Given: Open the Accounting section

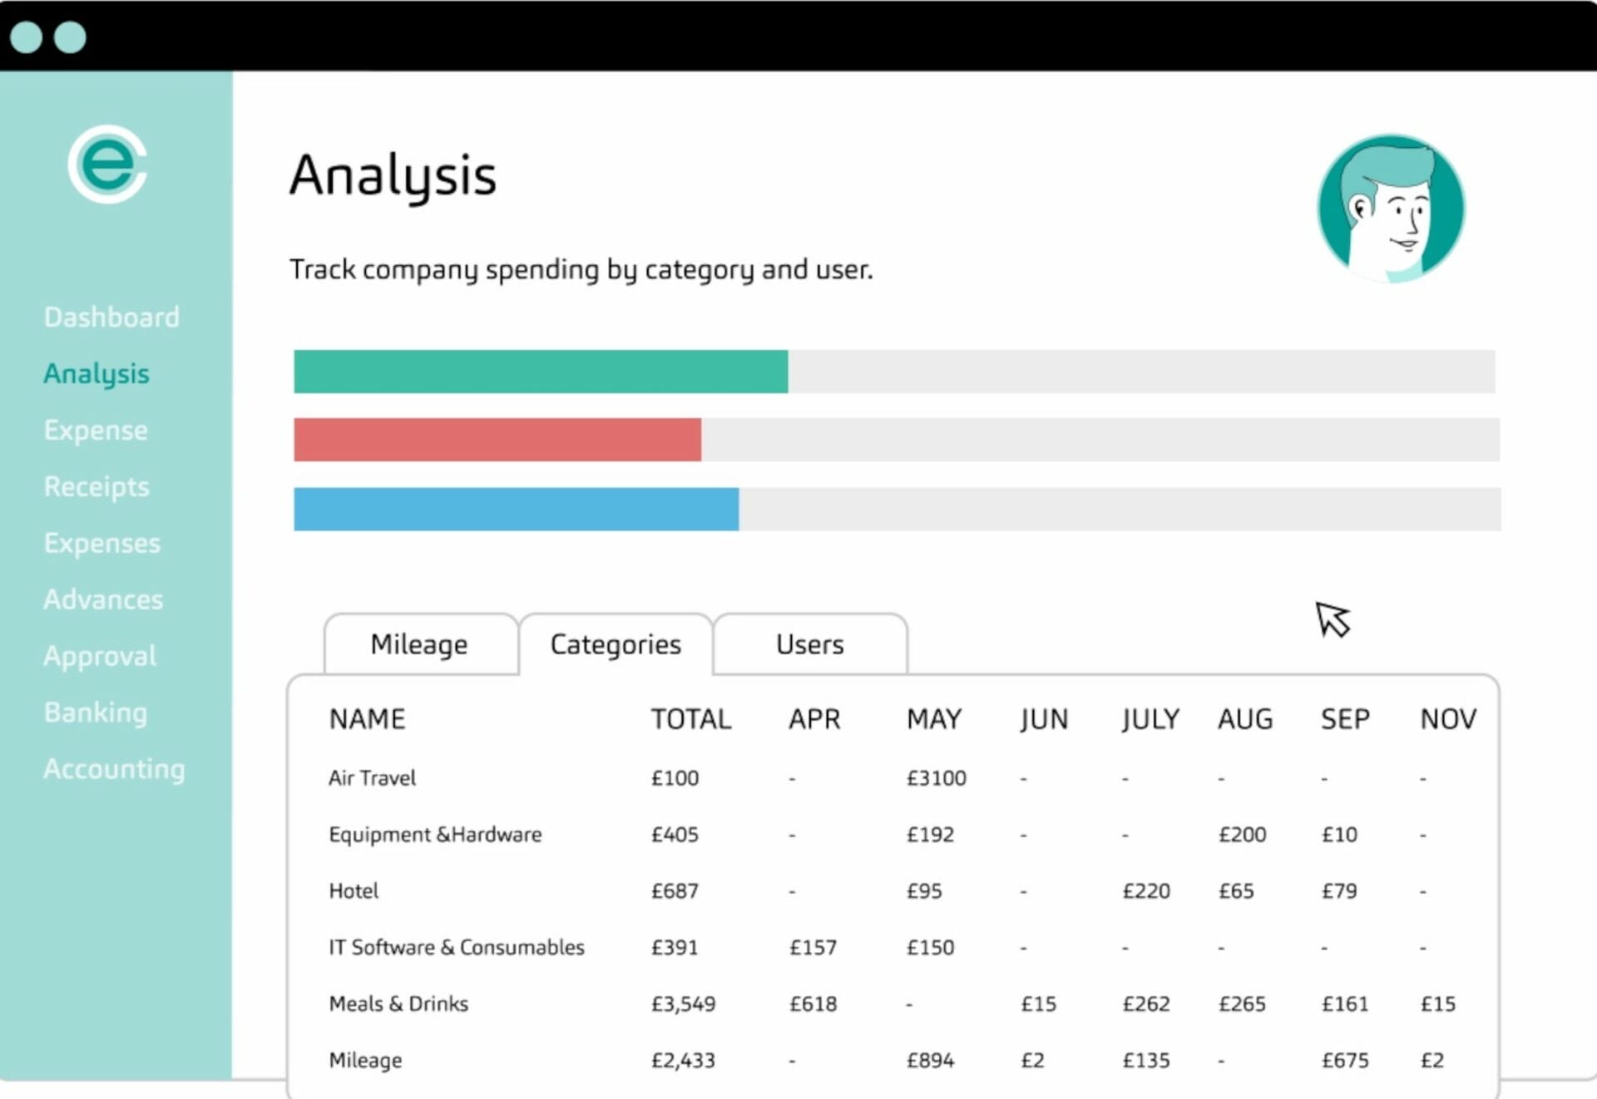Looking at the screenshot, I should coord(115,769).
